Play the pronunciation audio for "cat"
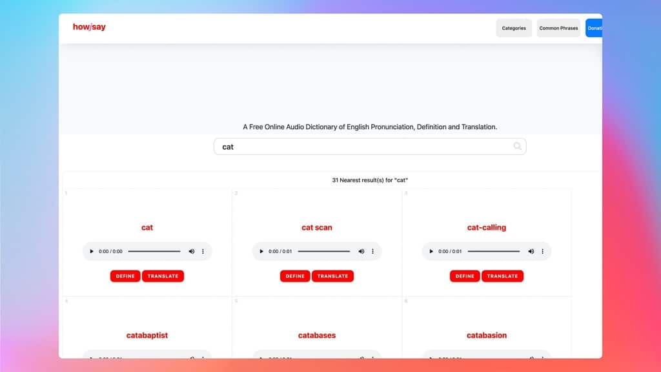The image size is (661, 372). [x=91, y=251]
